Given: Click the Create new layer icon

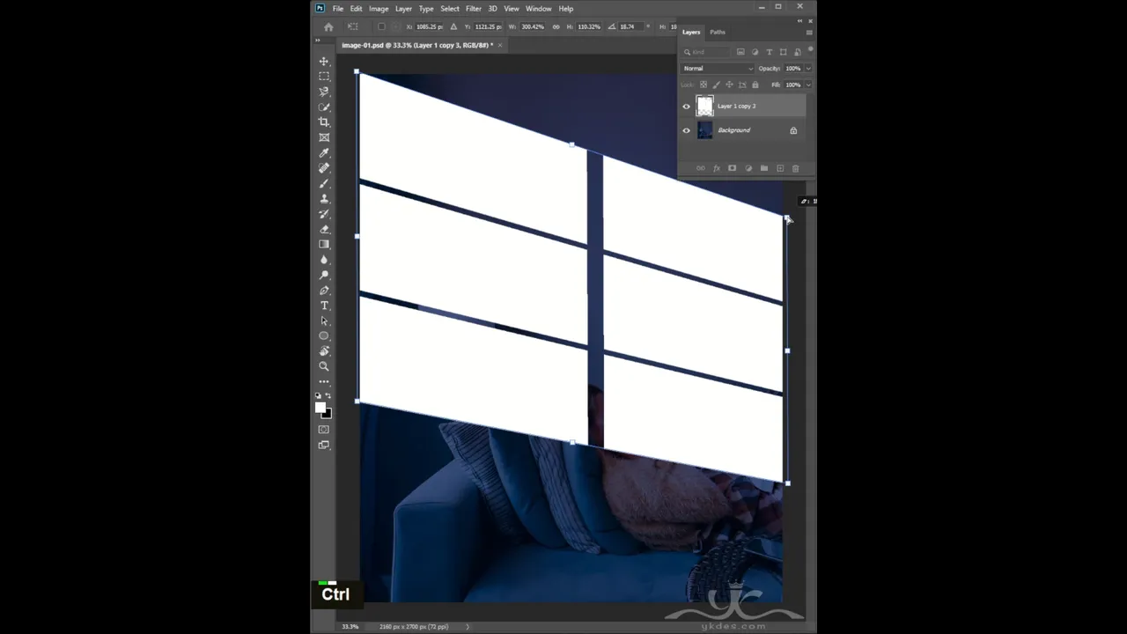Looking at the screenshot, I should pyautogui.click(x=779, y=168).
